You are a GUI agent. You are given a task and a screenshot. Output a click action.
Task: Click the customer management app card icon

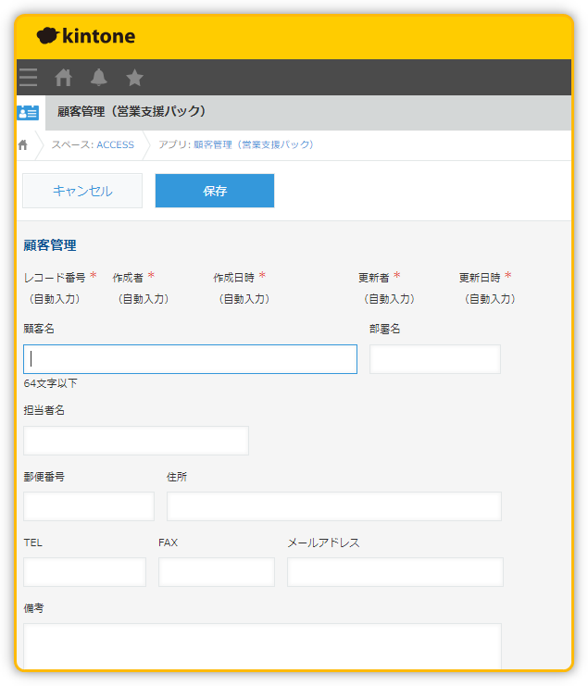click(x=29, y=112)
